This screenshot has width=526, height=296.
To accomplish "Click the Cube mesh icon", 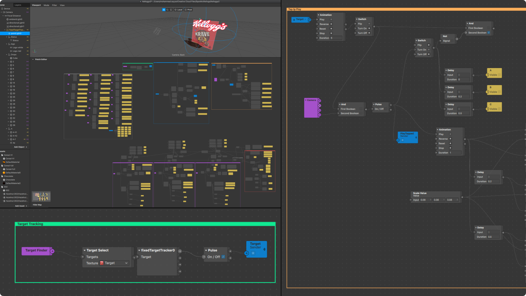I will (x=11, y=58).
